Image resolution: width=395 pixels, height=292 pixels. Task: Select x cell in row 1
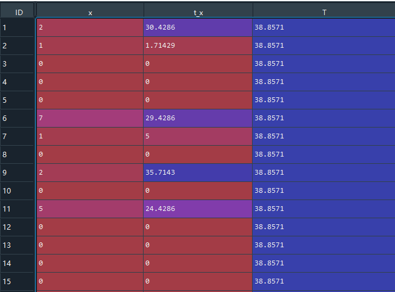[90, 27]
